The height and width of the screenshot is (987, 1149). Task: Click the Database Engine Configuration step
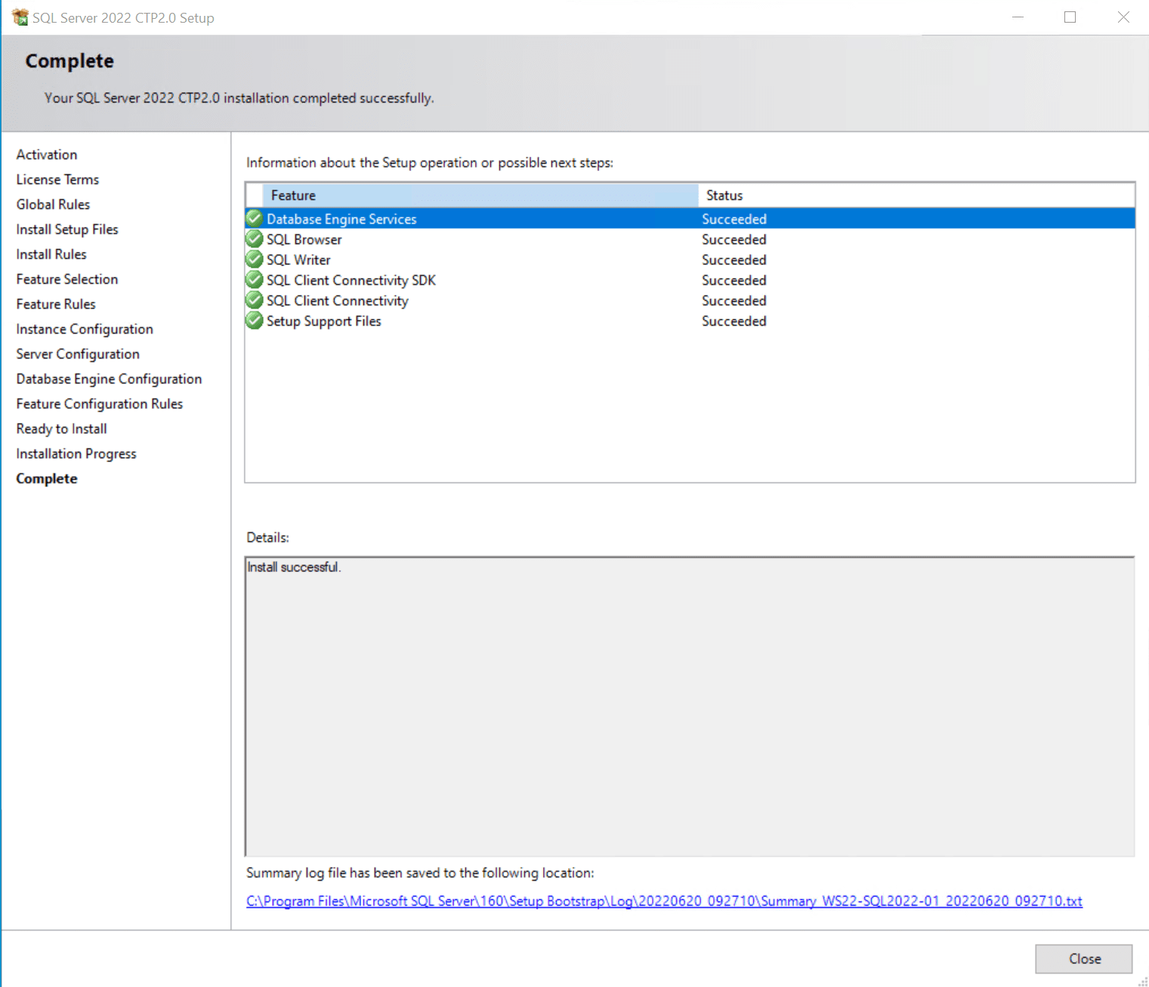coord(109,379)
